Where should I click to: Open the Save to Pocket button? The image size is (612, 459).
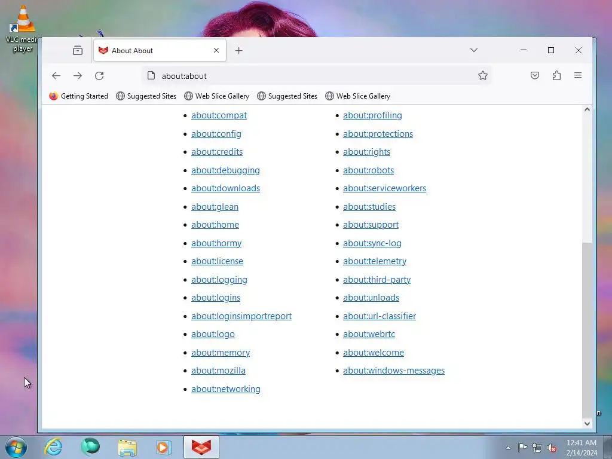[535, 75]
